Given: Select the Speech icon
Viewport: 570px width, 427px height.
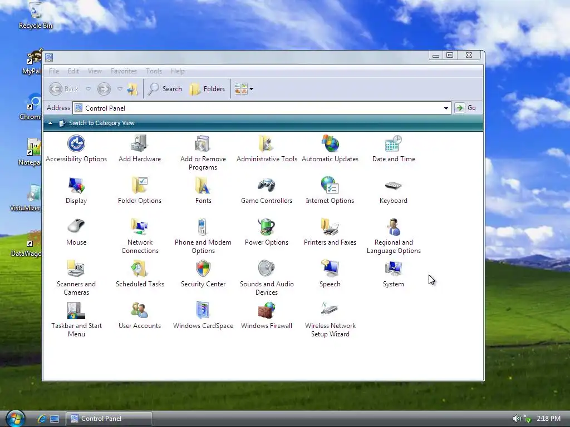Looking at the screenshot, I should tap(330, 274).
